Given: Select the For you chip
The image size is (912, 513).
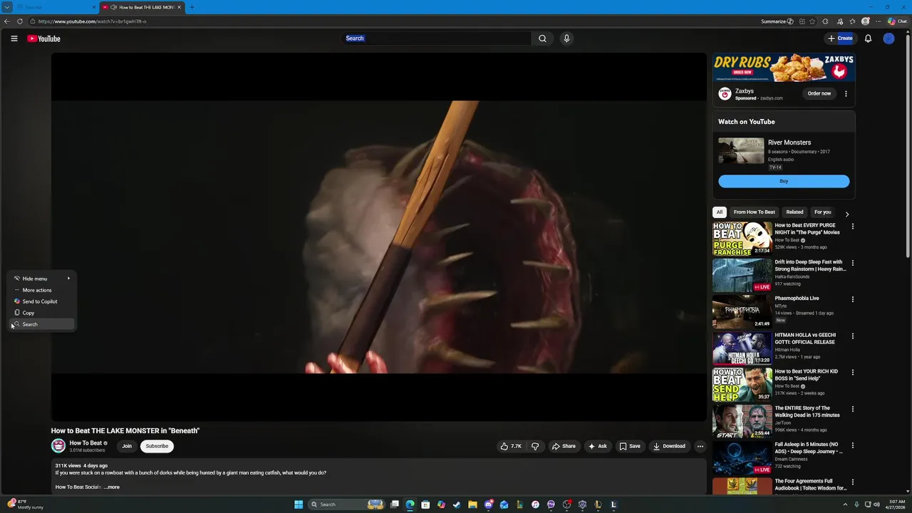Looking at the screenshot, I should 823,212.
